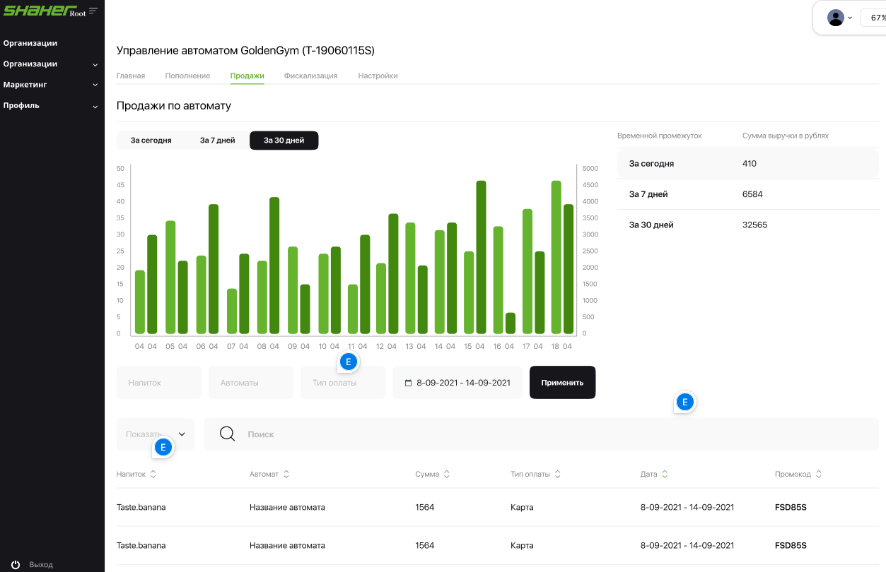Expand the Профиль submenu chevron
The image size is (886, 572).
click(95, 106)
